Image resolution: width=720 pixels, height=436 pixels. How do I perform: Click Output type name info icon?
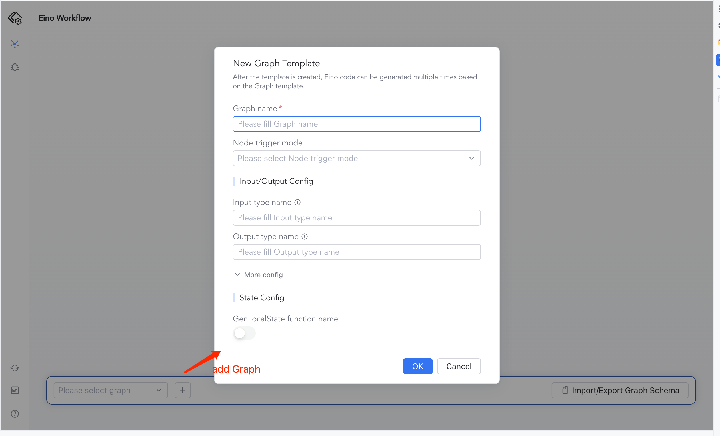click(305, 236)
